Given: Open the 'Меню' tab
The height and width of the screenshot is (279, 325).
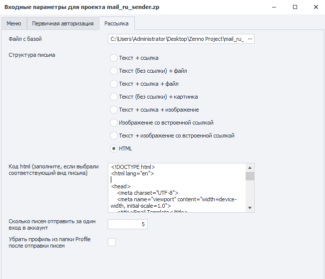Looking at the screenshot, I should pos(14,23).
